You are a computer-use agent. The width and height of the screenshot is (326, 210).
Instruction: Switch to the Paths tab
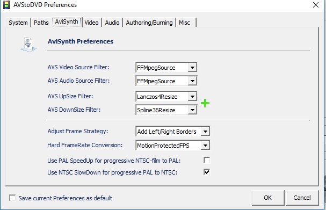41,23
